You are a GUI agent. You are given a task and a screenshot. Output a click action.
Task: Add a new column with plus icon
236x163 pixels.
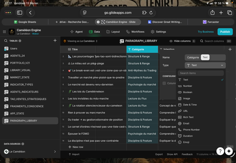coord(230,49)
